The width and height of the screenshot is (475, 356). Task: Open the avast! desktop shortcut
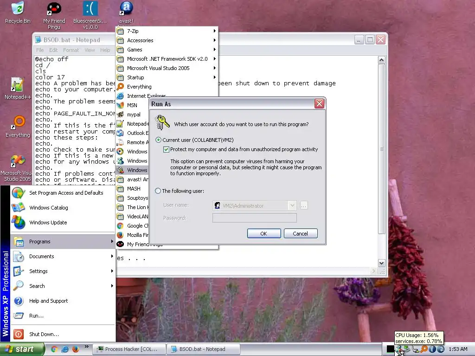point(126,12)
